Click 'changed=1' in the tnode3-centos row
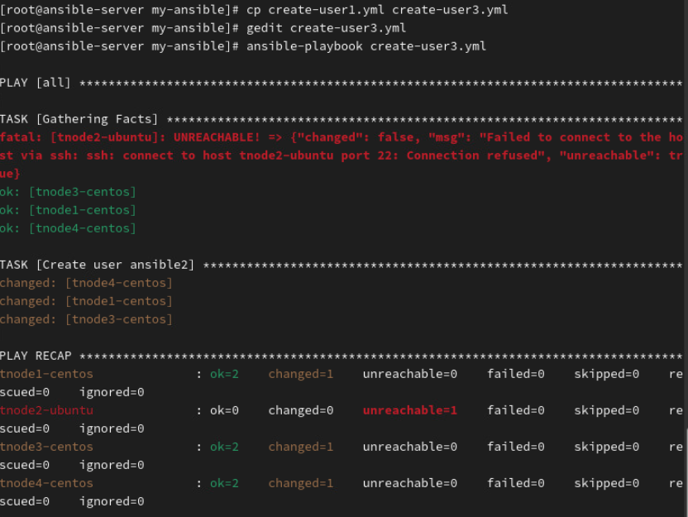This screenshot has height=517, width=688. point(300,447)
